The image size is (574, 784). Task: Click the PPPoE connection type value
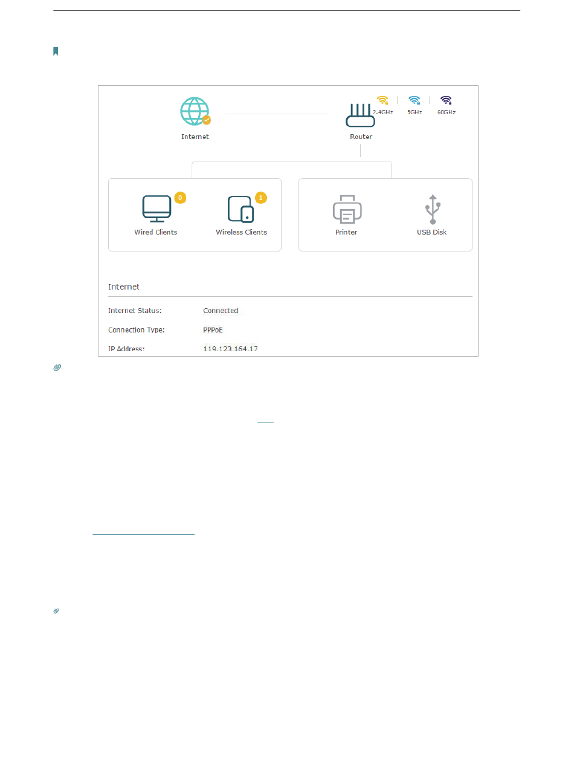pyautogui.click(x=213, y=330)
